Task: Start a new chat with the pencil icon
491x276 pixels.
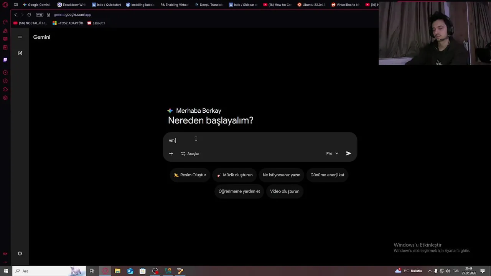Action: [20, 53]
